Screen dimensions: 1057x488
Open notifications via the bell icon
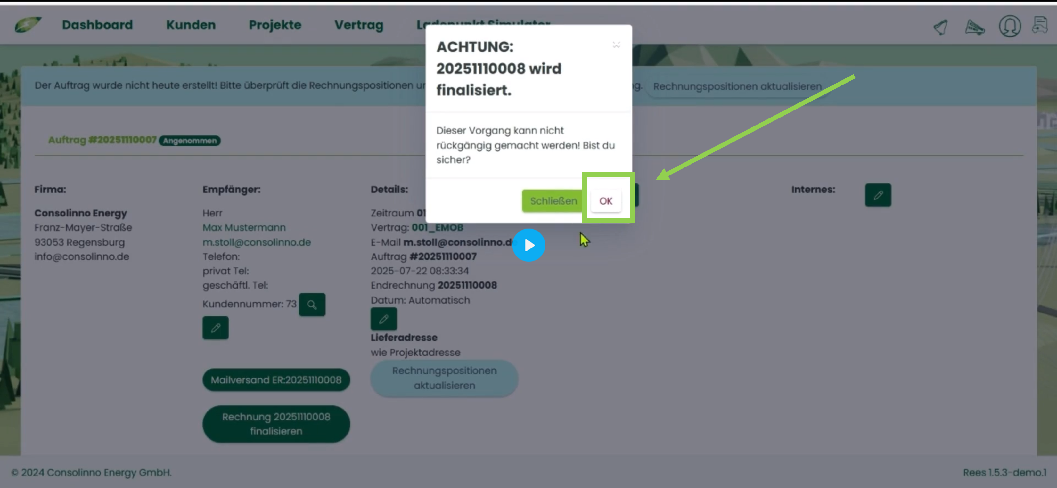940,27
